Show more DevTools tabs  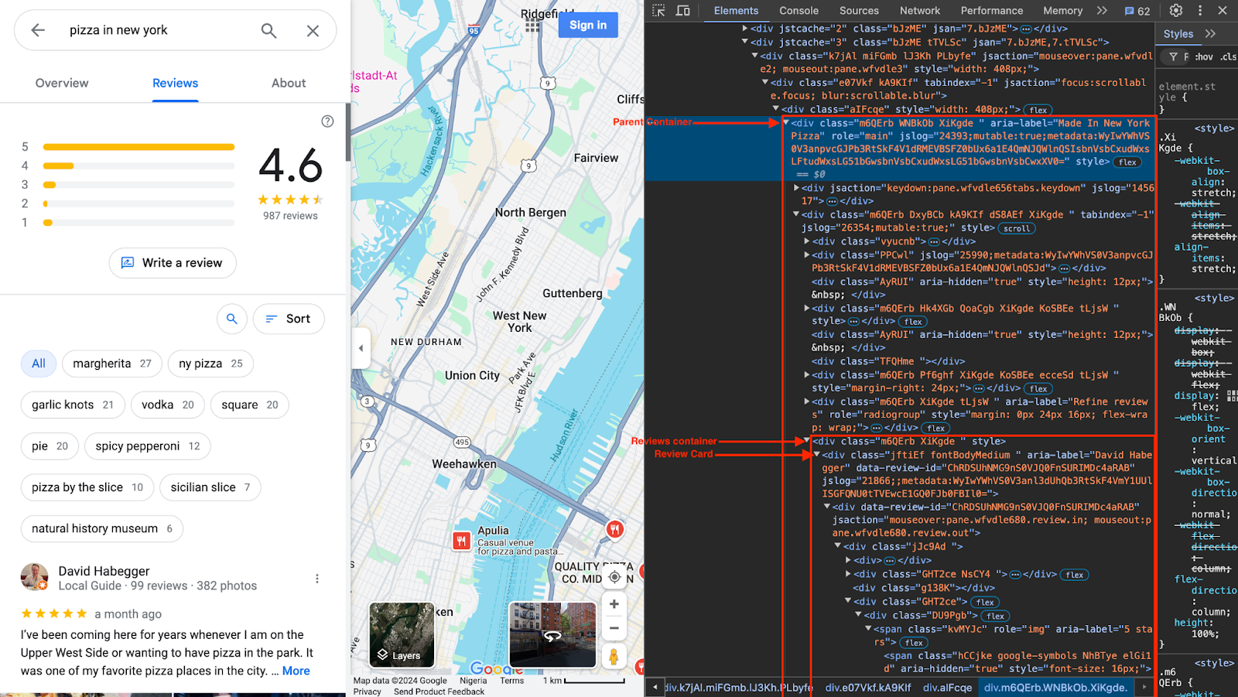(1102, 11)
